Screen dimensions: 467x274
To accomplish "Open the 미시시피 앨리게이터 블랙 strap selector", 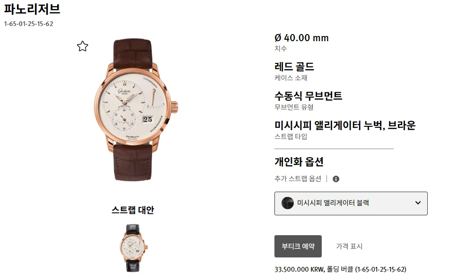I will click(351, 203).
